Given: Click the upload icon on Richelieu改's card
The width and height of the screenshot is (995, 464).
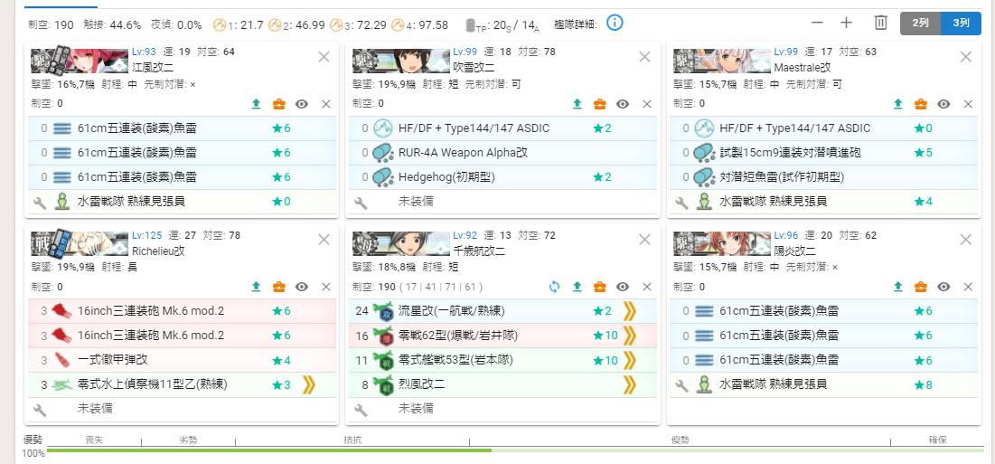Looking at the screenshot, I should [257, 287].
